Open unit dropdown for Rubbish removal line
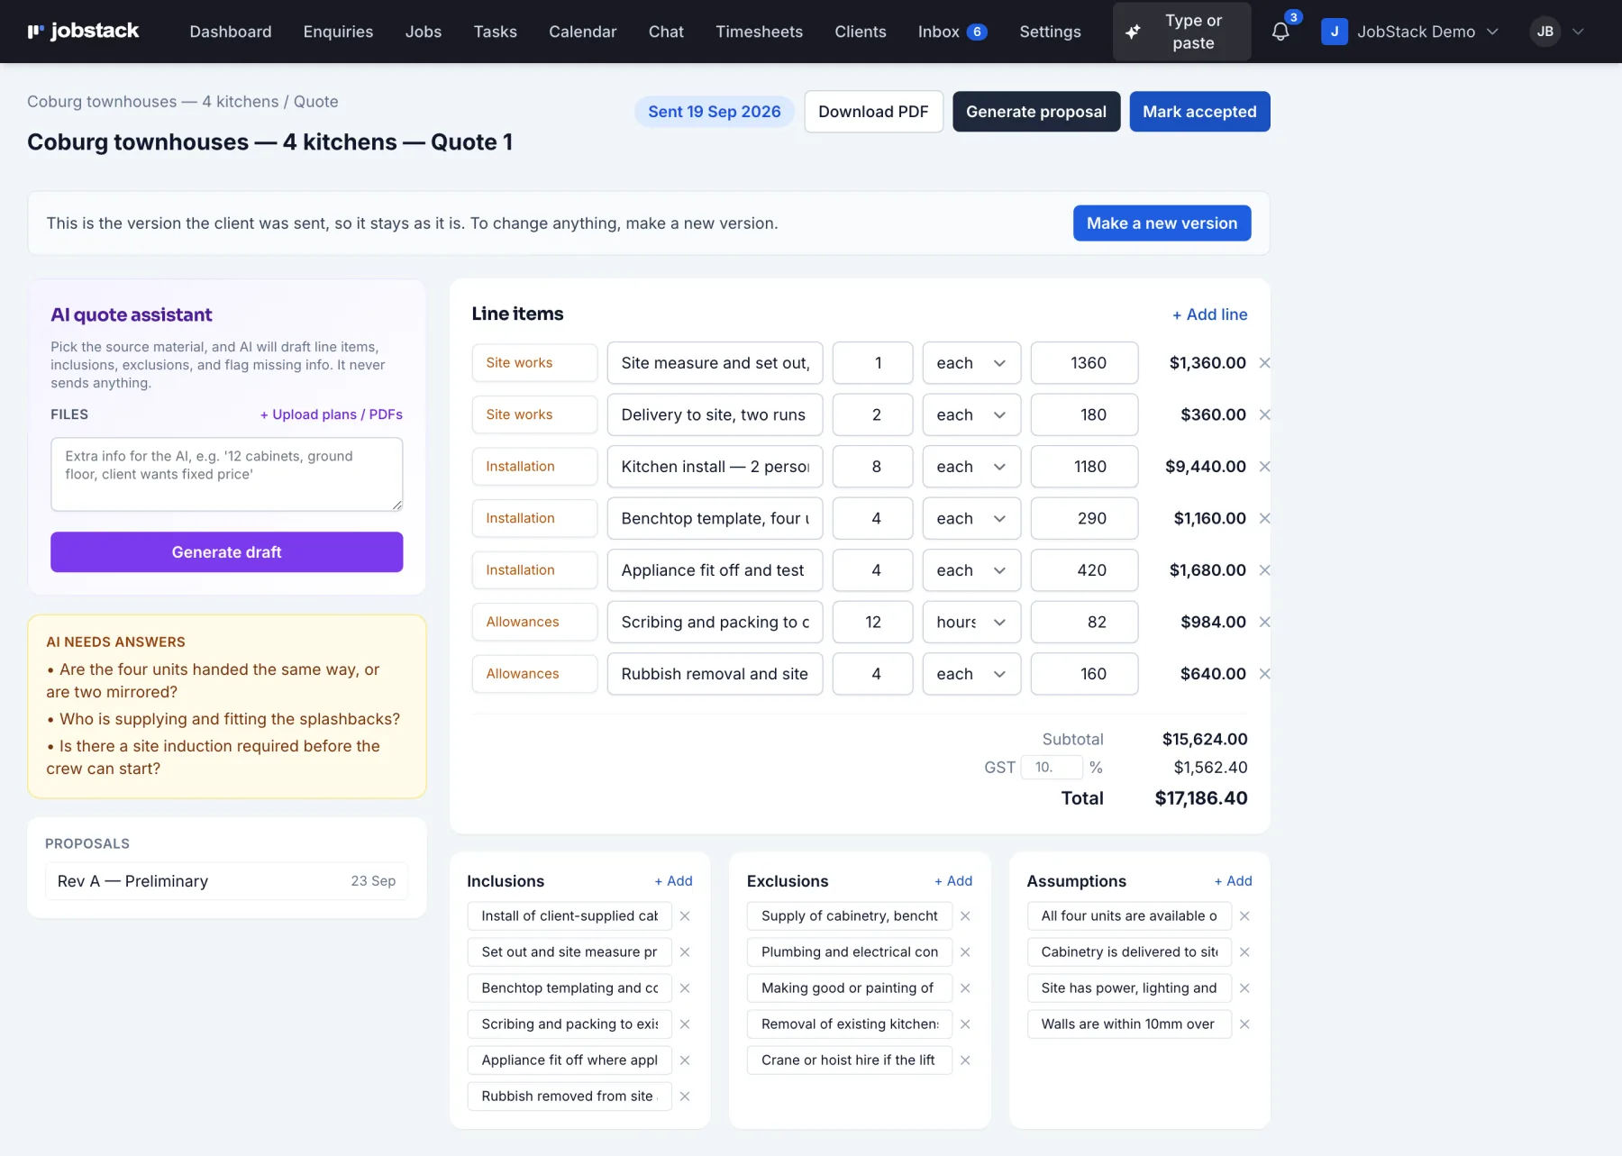This screenshot has width=1622, height=1156. click(971, 674)
